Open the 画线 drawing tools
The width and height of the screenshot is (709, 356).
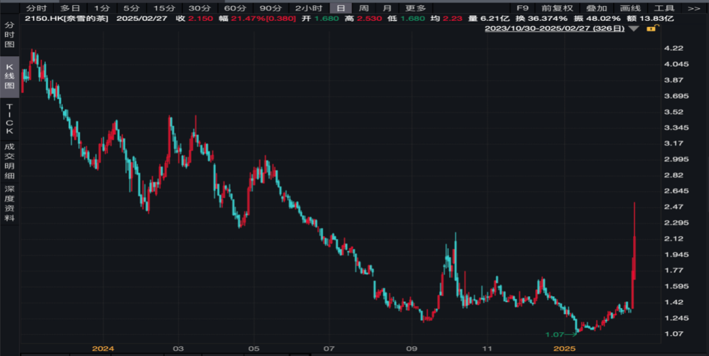coord(630,8)
